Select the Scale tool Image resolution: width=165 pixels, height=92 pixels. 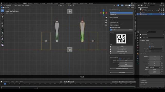2,23
